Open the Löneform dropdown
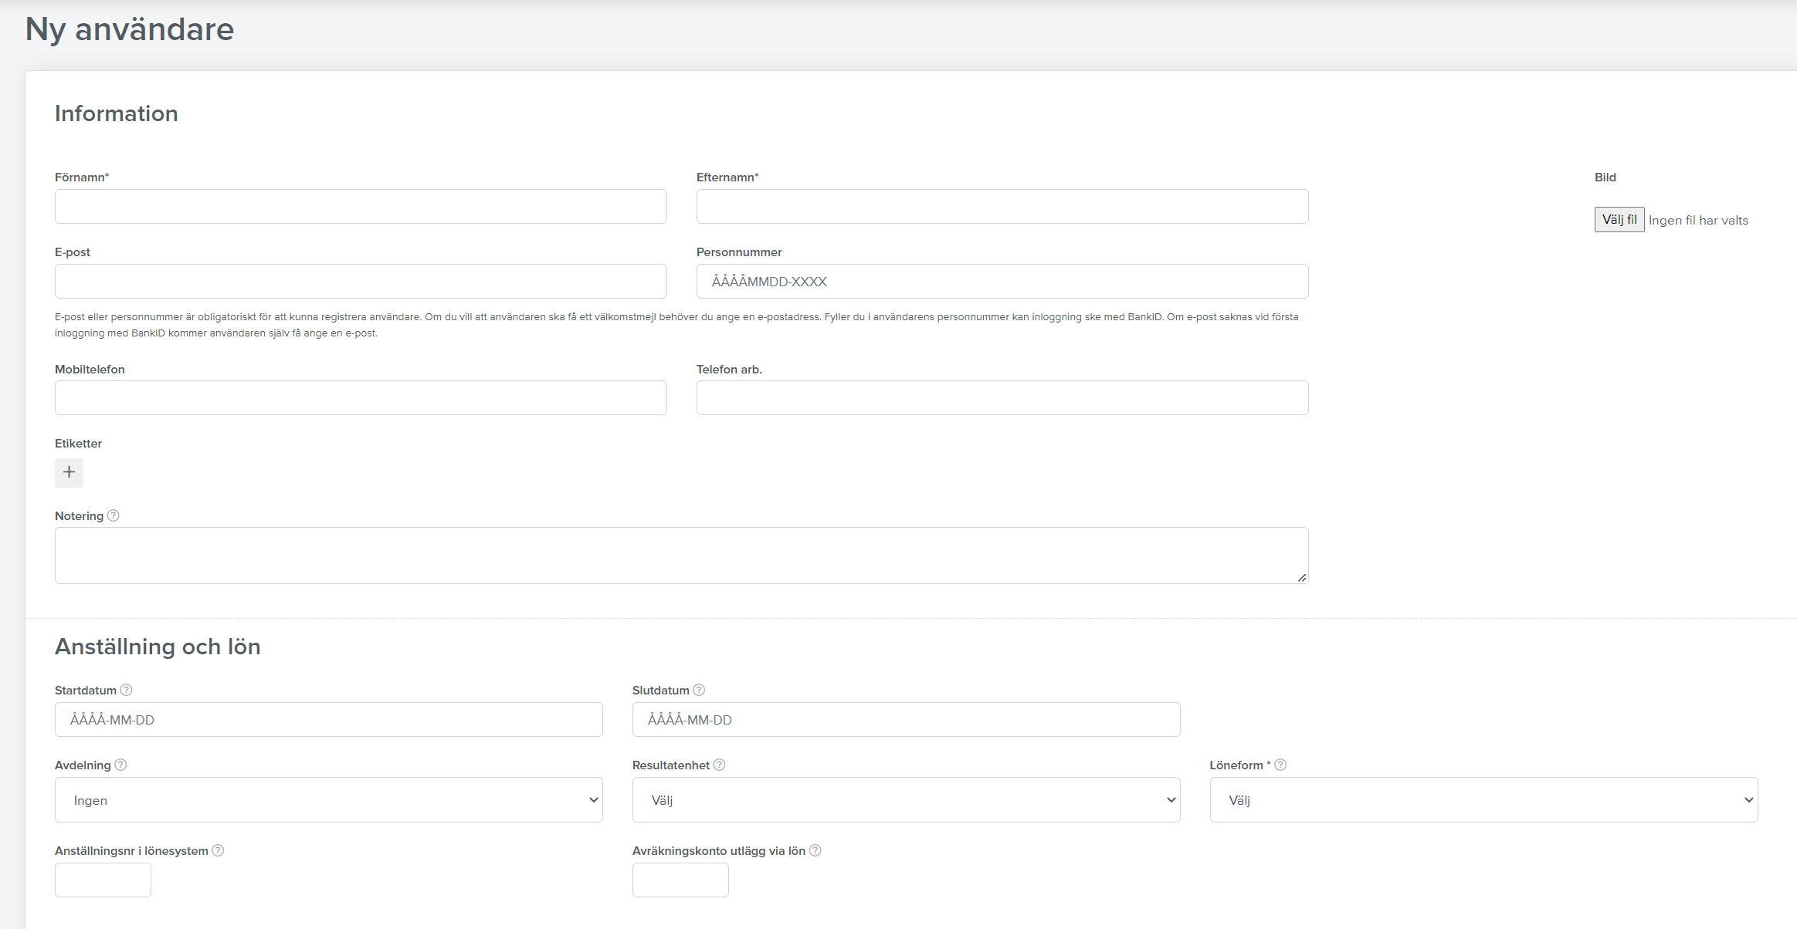The image size is (1797, 929). [1483, 799]
